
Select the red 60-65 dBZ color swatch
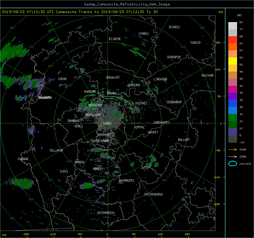tap(233, 40)
